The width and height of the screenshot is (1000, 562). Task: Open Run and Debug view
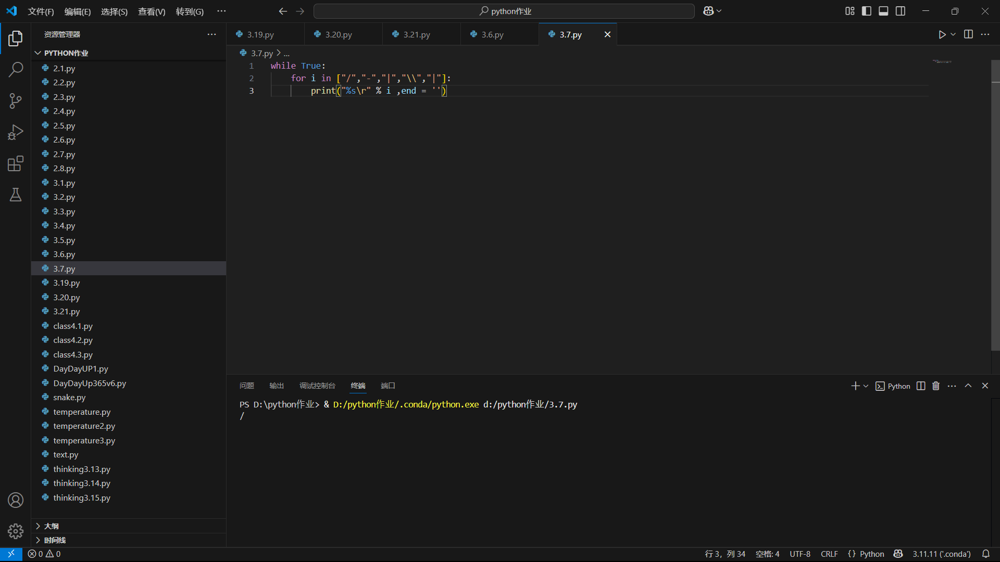(x=16, y=132)
